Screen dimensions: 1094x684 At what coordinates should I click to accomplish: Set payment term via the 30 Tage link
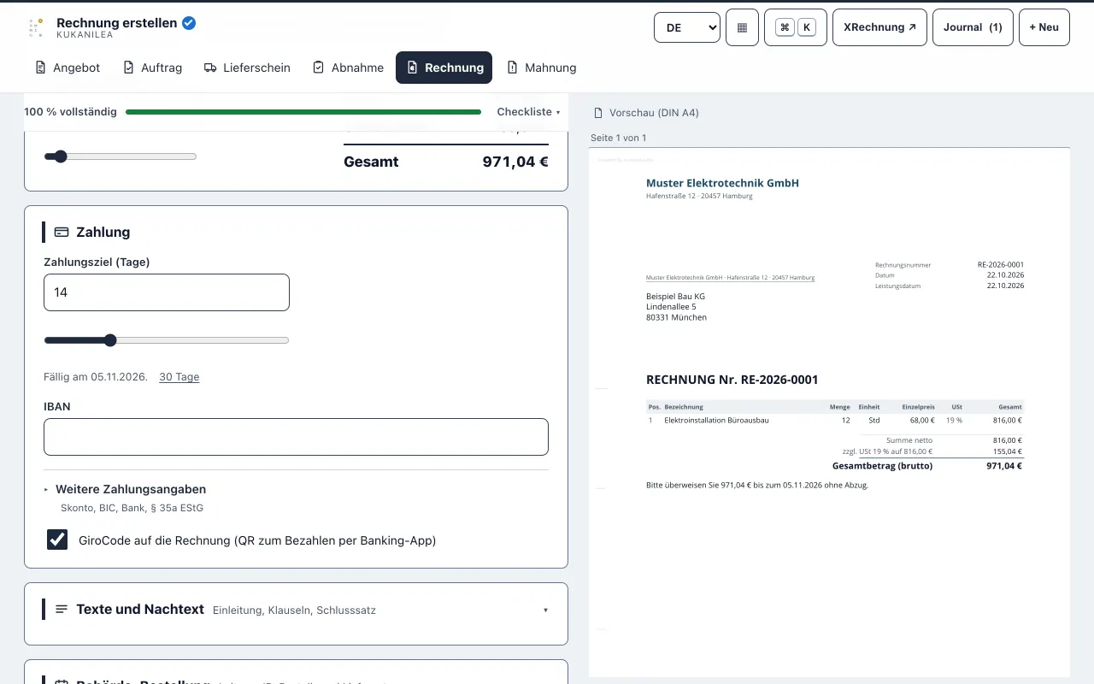pos(179,377)
